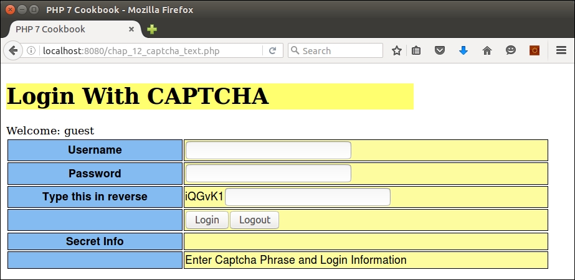Screen dimensions: 575x280
Task: Open site information icon in address bar
Action: point(31,50)
